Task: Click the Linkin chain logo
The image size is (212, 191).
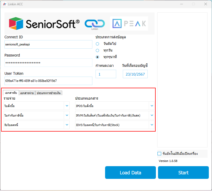Action: click(95, 24)
